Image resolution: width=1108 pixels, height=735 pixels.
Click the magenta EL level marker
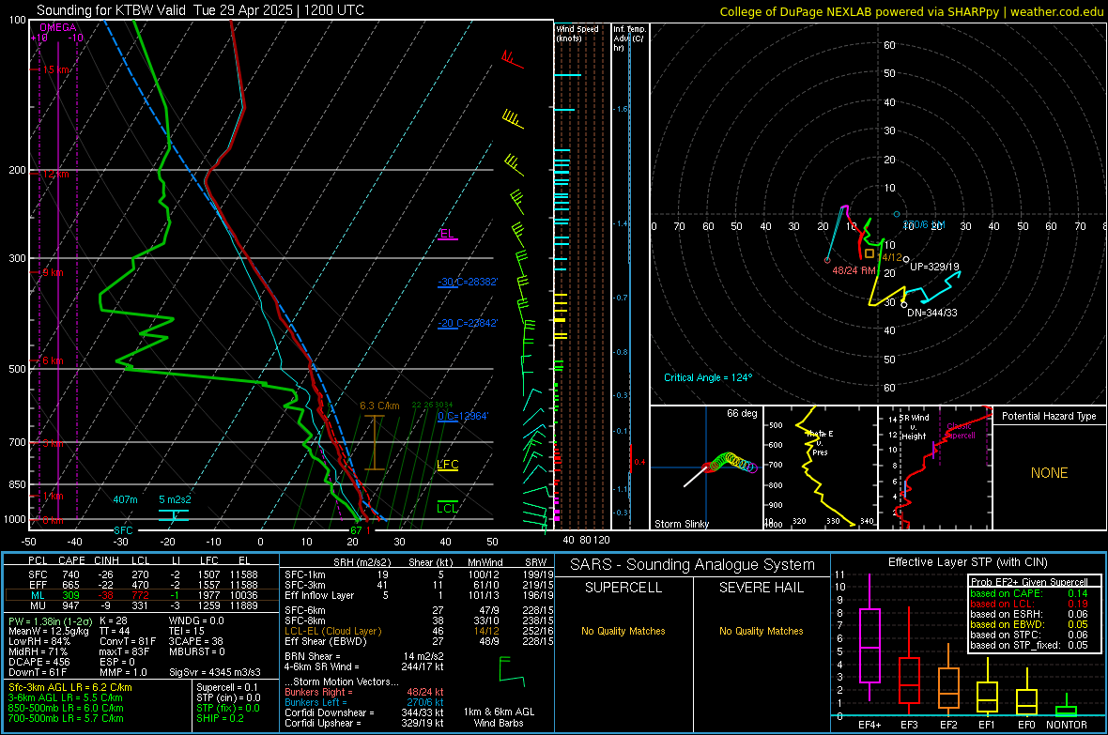point(447,234)
